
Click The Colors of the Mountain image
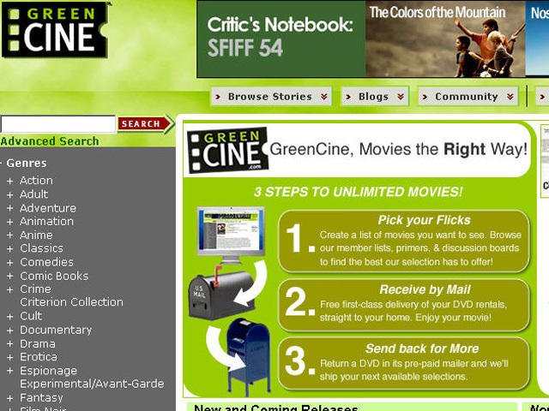point(445,39)
